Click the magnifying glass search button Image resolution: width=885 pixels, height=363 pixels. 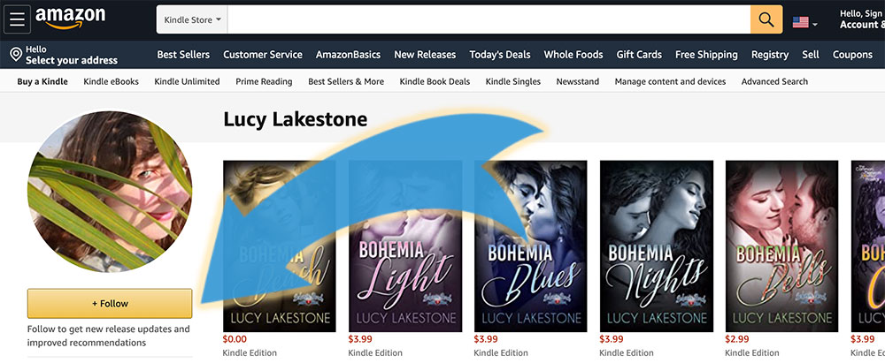pos(766,19)
